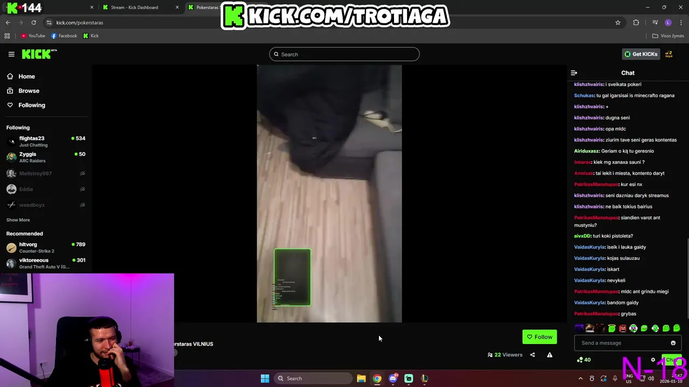This screenshot has height=387, width=689.
Task: Open Following in sidebar
Action: 26,105
